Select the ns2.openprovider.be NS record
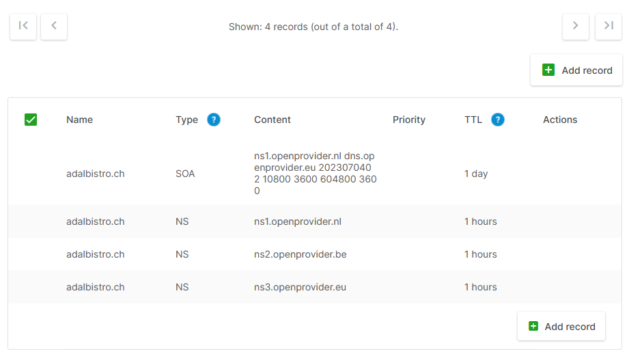 [95, 254]
